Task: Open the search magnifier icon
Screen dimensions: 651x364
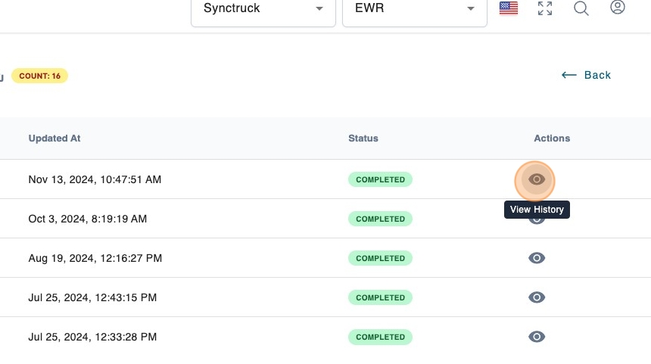Action: click(581, 9)
